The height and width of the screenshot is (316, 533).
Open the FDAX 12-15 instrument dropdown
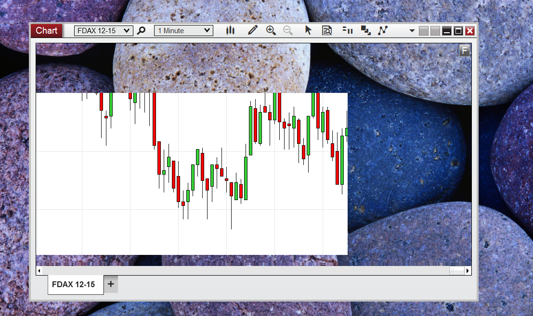pos(104,31)
